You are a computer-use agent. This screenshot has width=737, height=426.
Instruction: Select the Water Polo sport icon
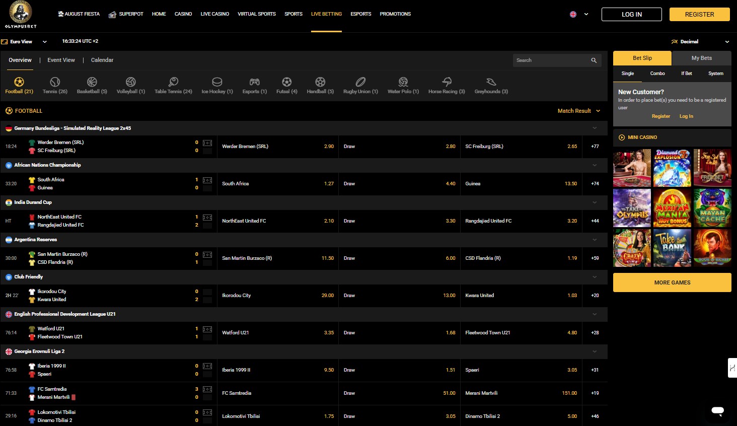pos(403,82)
